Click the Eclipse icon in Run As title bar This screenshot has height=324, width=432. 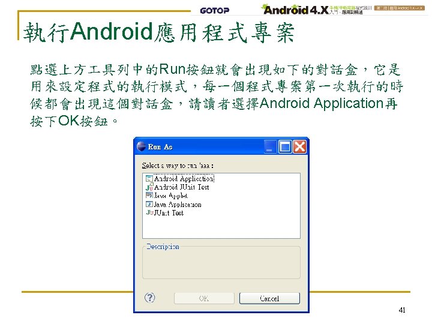click(142, 146)
